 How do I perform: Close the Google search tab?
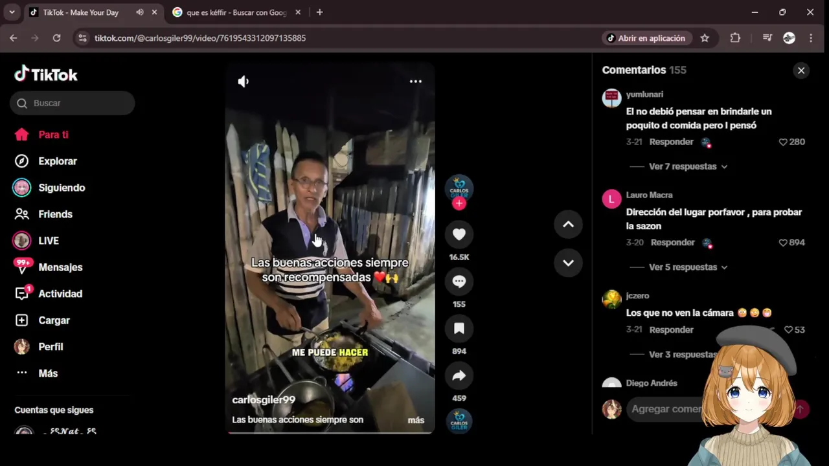pos(298,12)
